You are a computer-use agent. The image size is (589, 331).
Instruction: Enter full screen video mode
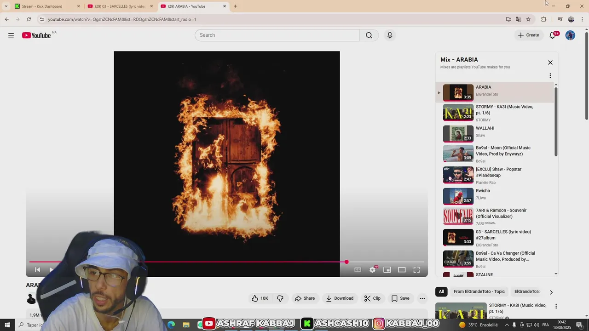(x=416, y=270)
